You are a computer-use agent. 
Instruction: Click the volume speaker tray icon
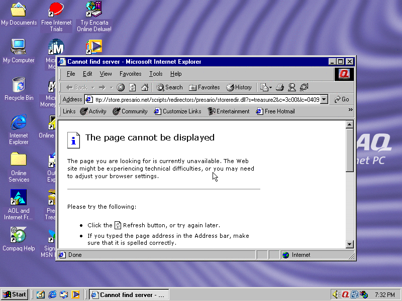tap(336, 294)
